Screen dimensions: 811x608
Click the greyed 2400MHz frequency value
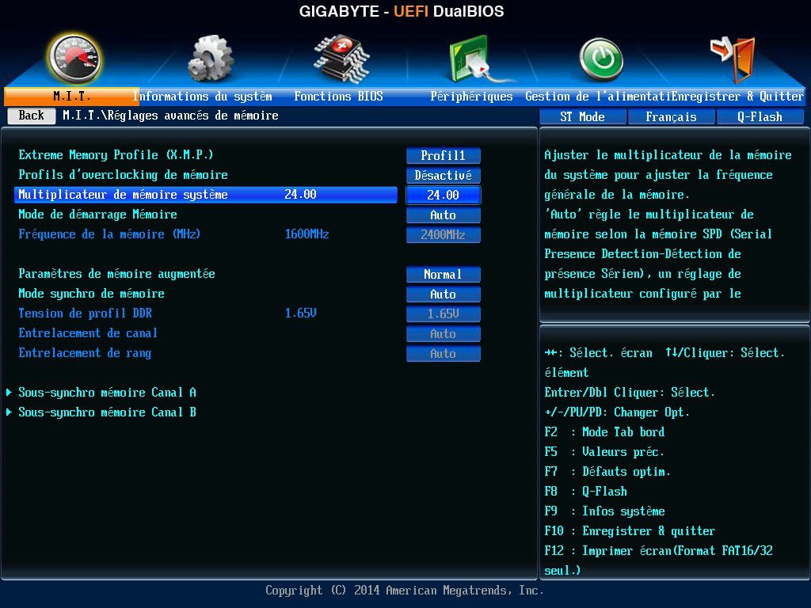click(444, 234)
